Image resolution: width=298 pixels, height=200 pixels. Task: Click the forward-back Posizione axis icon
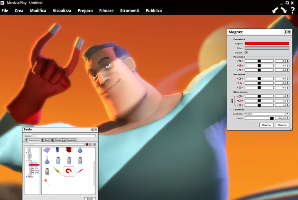[240, 61]
